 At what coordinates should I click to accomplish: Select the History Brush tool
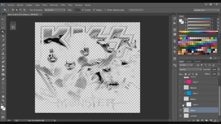click(3, 58)
